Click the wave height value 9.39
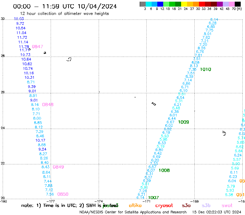Image resolution: width=245 pixels, height=215 pixels. [32, 87]
